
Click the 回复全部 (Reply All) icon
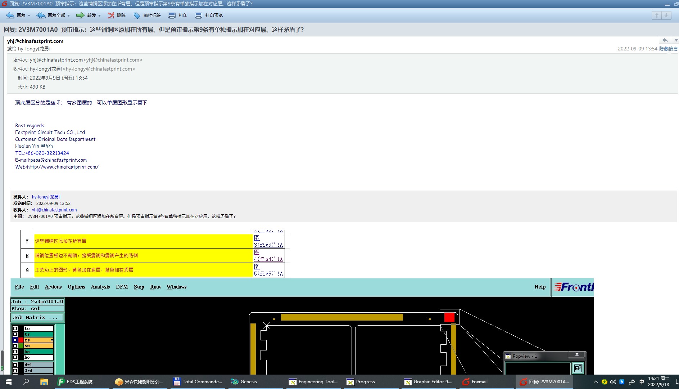point(41,15)
